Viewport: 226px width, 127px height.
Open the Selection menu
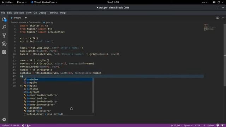click(19, 13)
